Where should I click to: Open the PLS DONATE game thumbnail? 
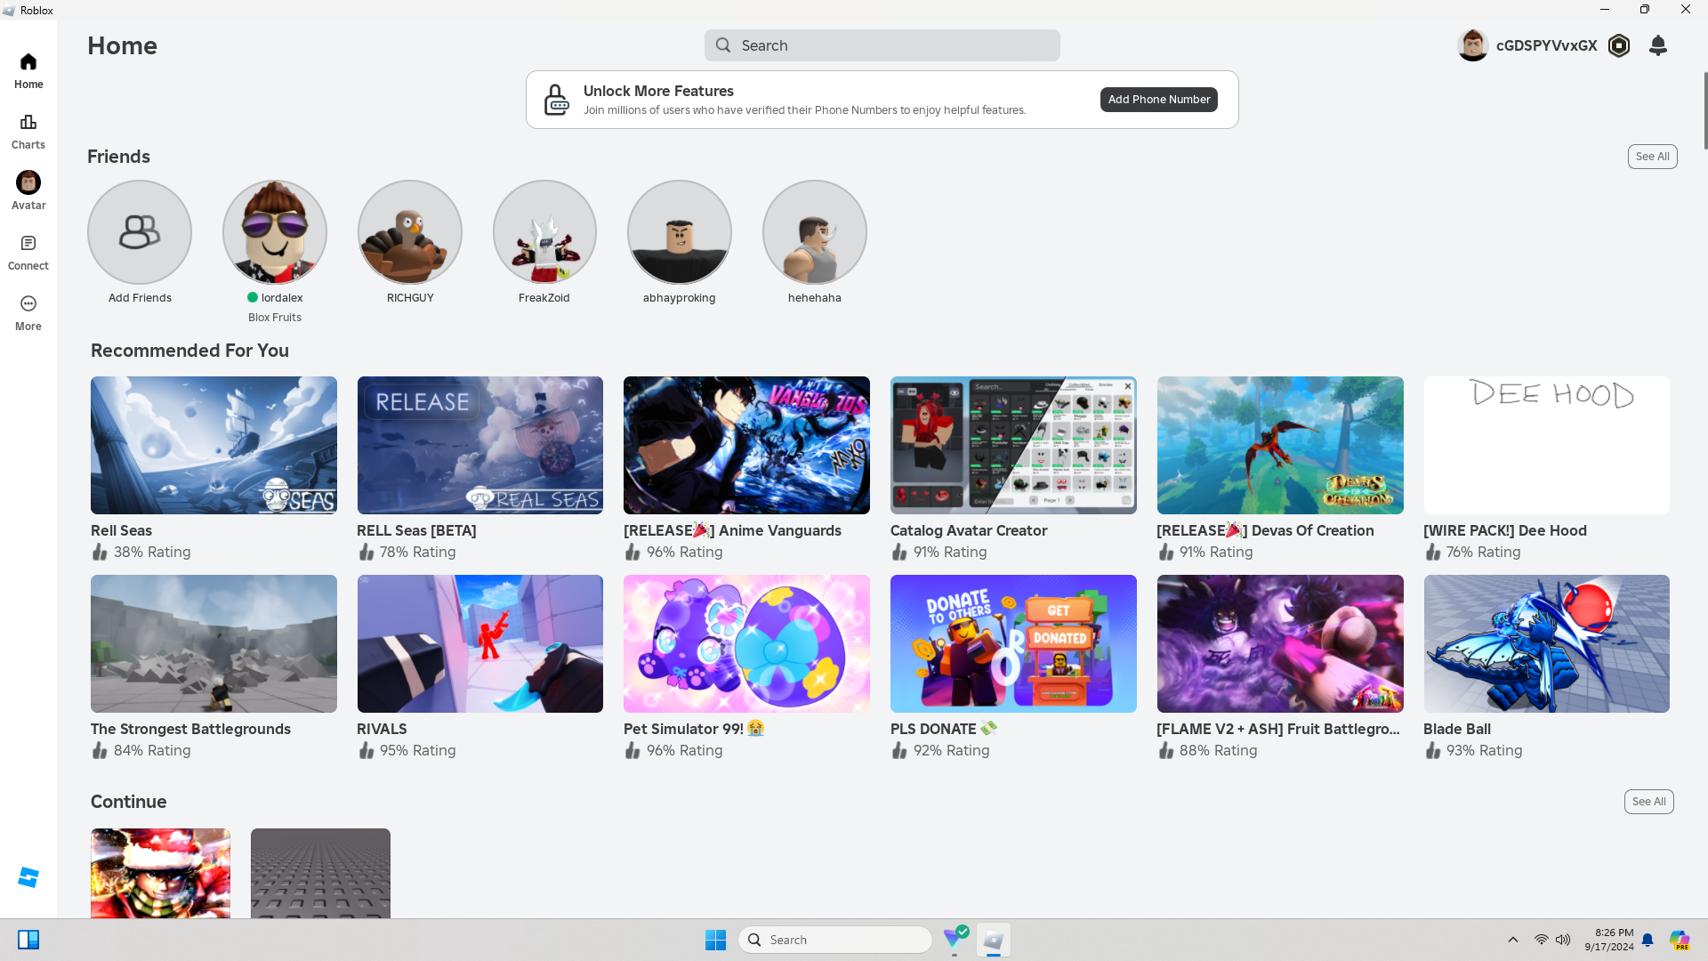coord(1013,643)
